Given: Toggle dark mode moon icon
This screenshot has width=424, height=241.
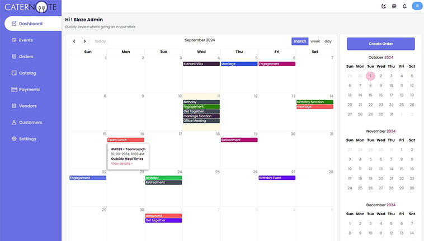Looking at the screenshot, I should (383, 6).
